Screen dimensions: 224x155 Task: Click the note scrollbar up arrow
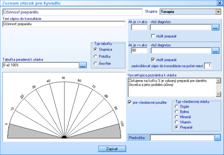[218, 81]
